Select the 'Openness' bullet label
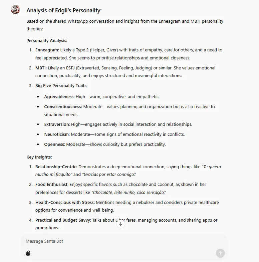Viewport: 259px width, 262px height. coord(54,145)
